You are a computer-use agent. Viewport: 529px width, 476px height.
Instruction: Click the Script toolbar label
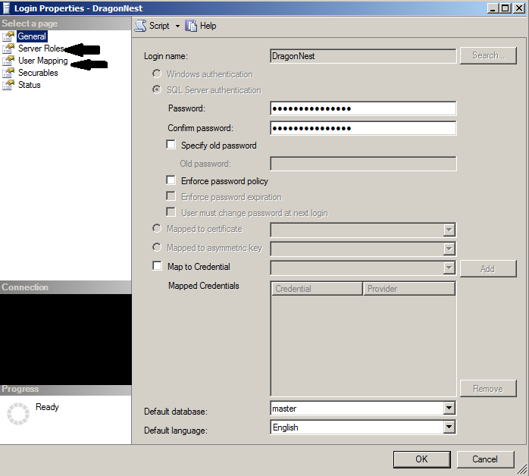tap(159, 26)
